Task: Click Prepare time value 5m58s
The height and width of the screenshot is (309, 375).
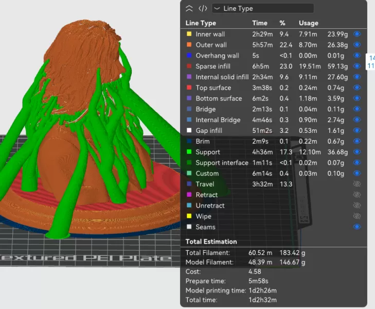Action: [258, 281]
